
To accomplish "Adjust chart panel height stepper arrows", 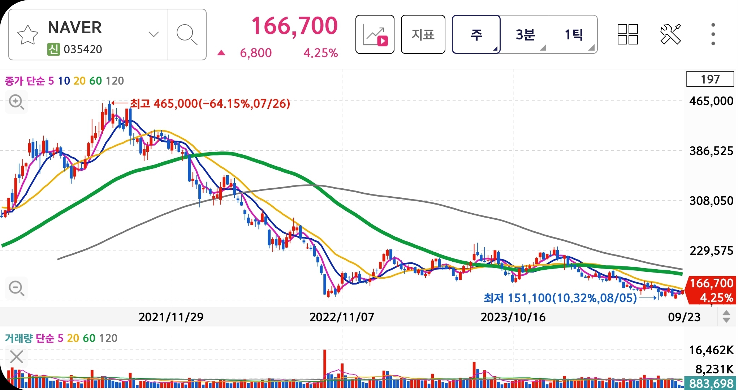I will 726,317.
